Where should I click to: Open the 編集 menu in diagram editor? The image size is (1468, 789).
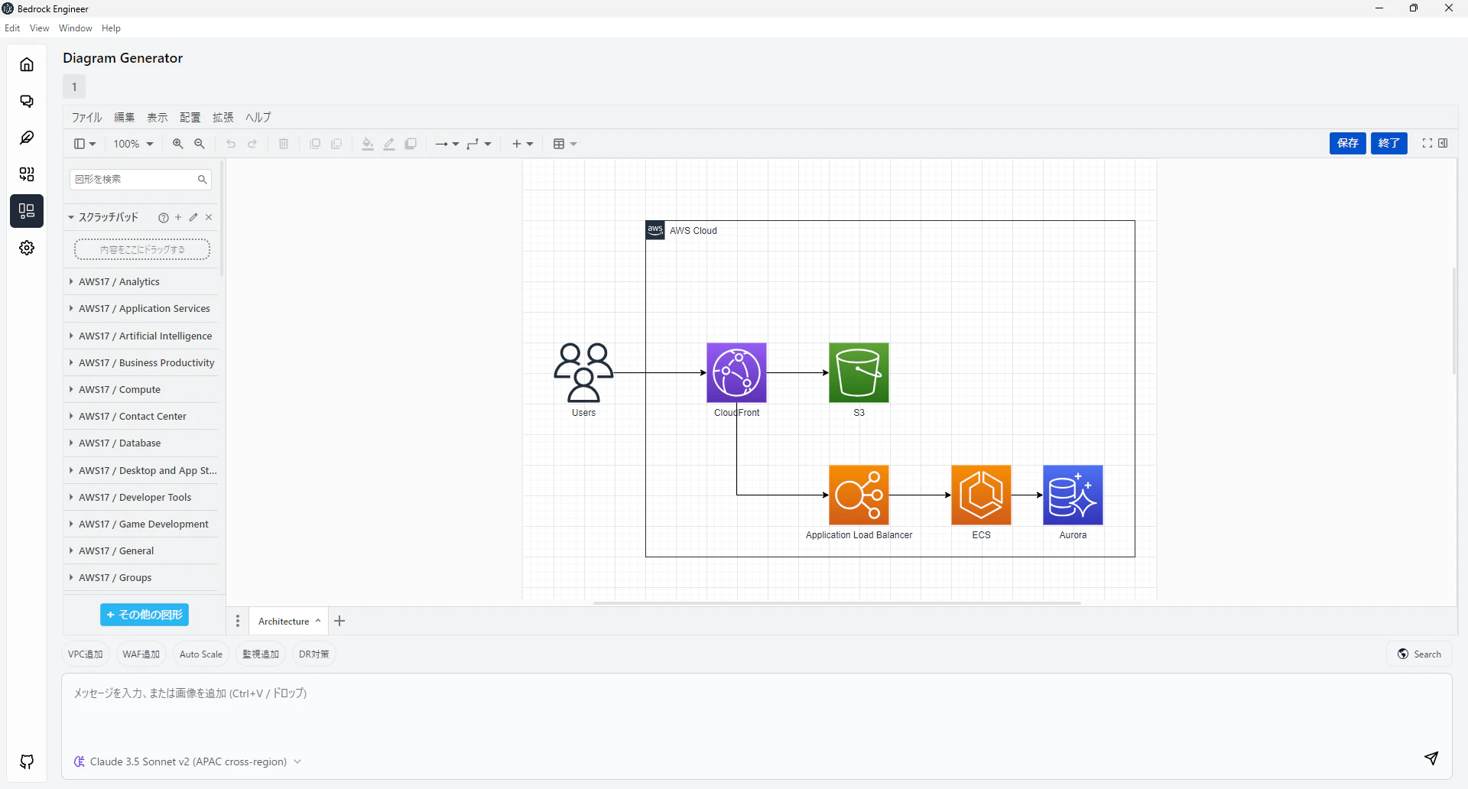(x=125, y=118)
